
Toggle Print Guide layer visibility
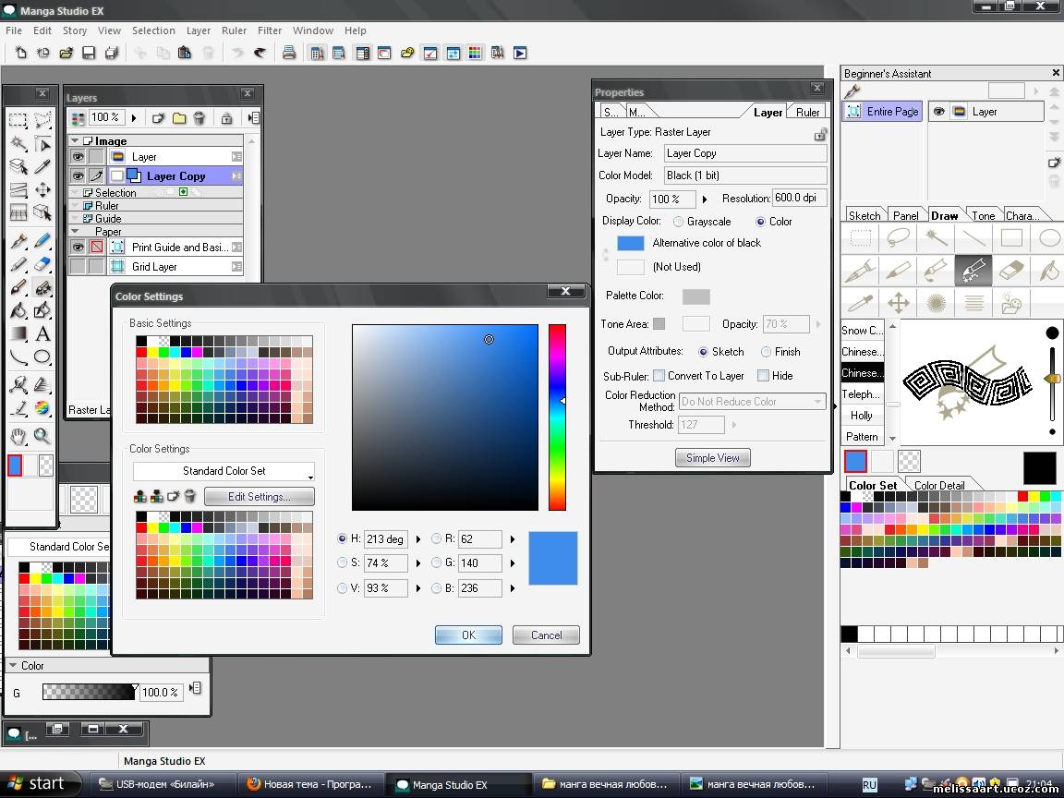point(78,247)
